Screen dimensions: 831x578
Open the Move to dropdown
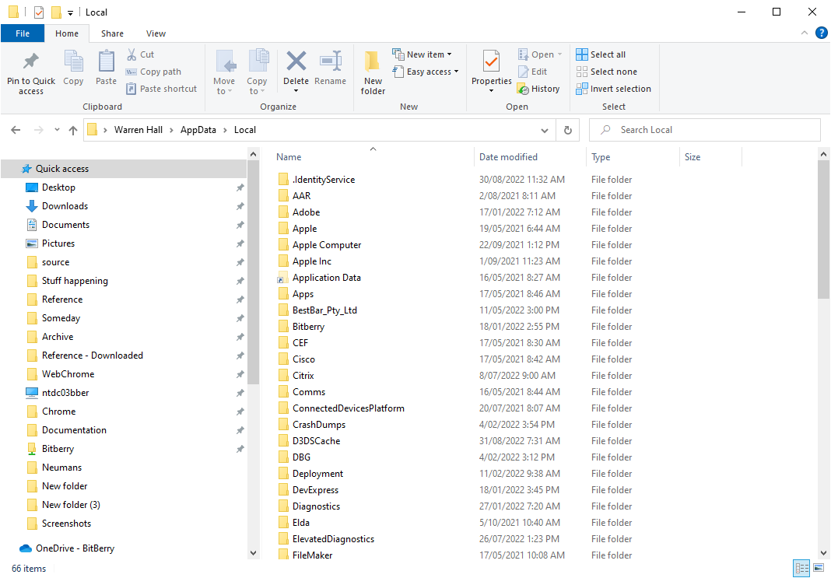pyautogui.click(x=224, y=73)
